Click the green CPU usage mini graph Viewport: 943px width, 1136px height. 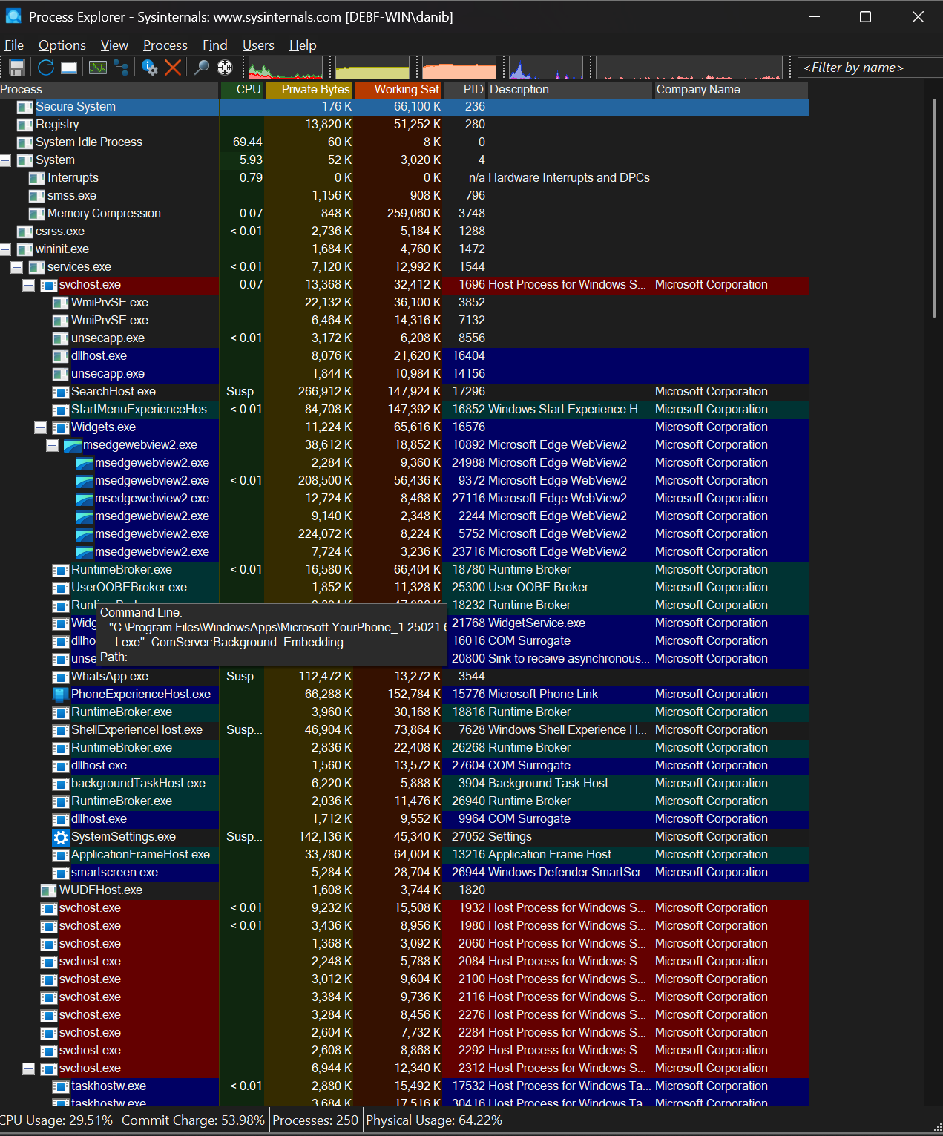(x=286, y=68)
